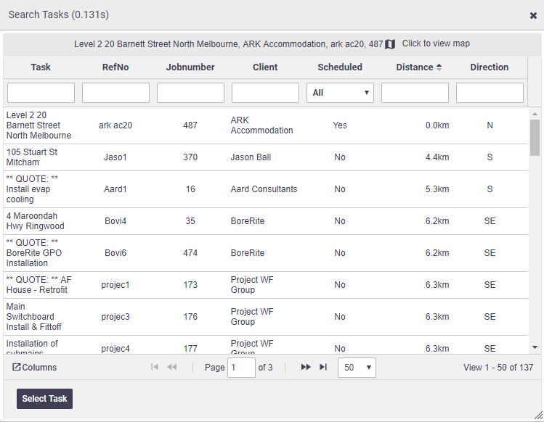Focus the RefNo filter field
The height and width of the screenshot is (422, 544).
[115, 93]
